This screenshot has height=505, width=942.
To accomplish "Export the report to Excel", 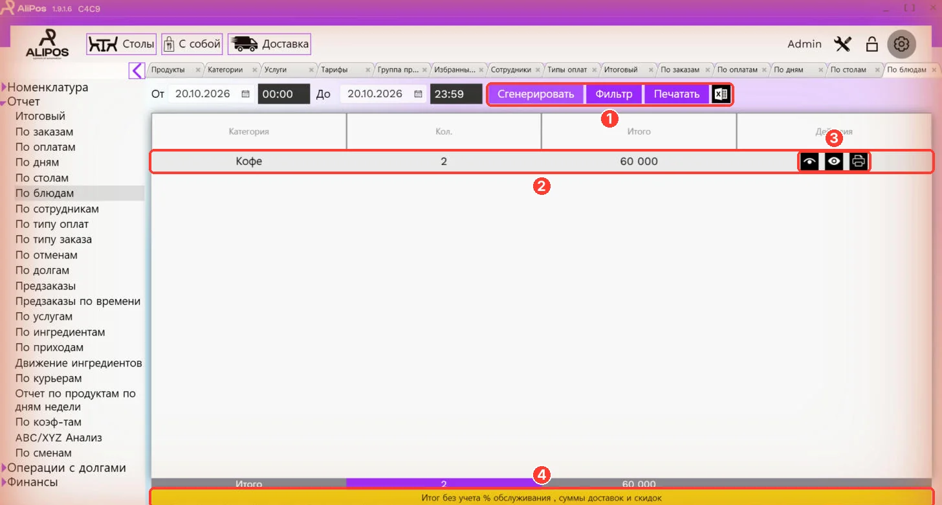I will tap(721, 95).
